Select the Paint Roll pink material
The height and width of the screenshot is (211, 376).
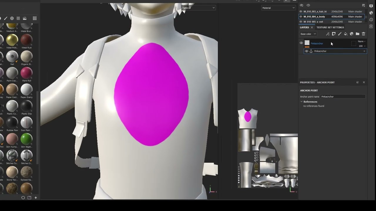coord(26,73)
